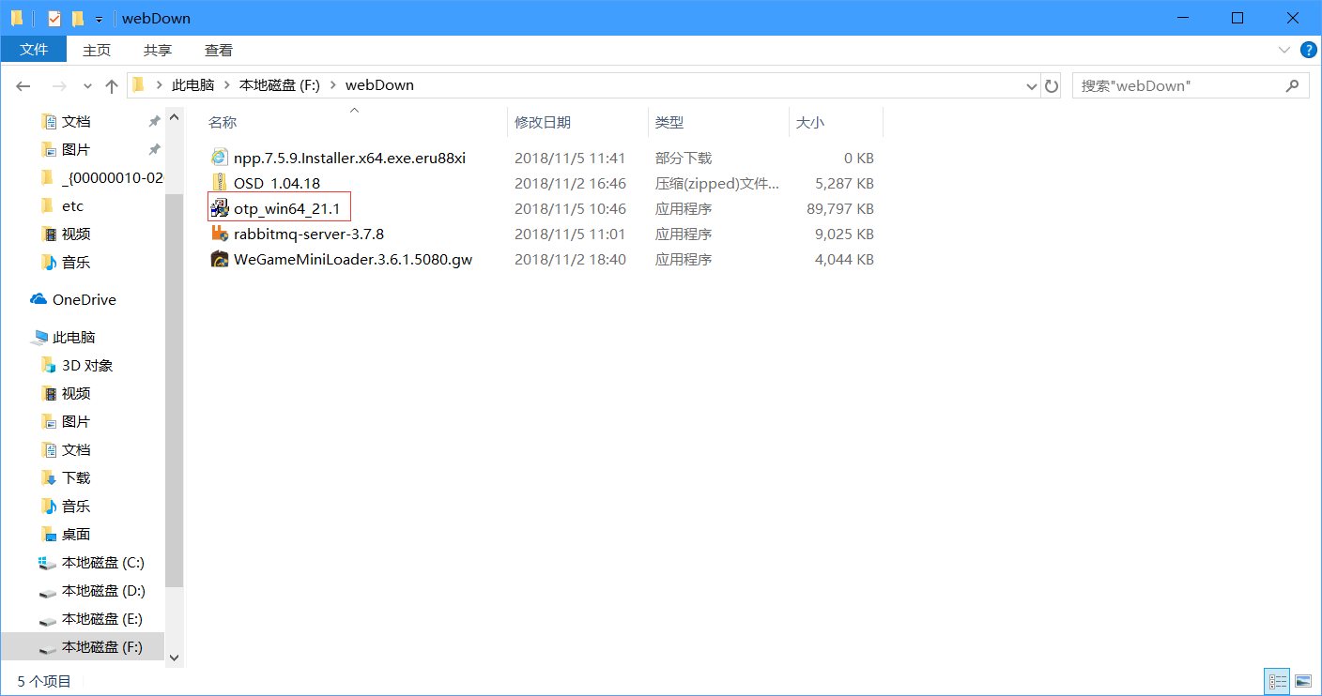1322x696 pixels.
Task: Click the pin icon beside 图片
Action: point(154,150)
